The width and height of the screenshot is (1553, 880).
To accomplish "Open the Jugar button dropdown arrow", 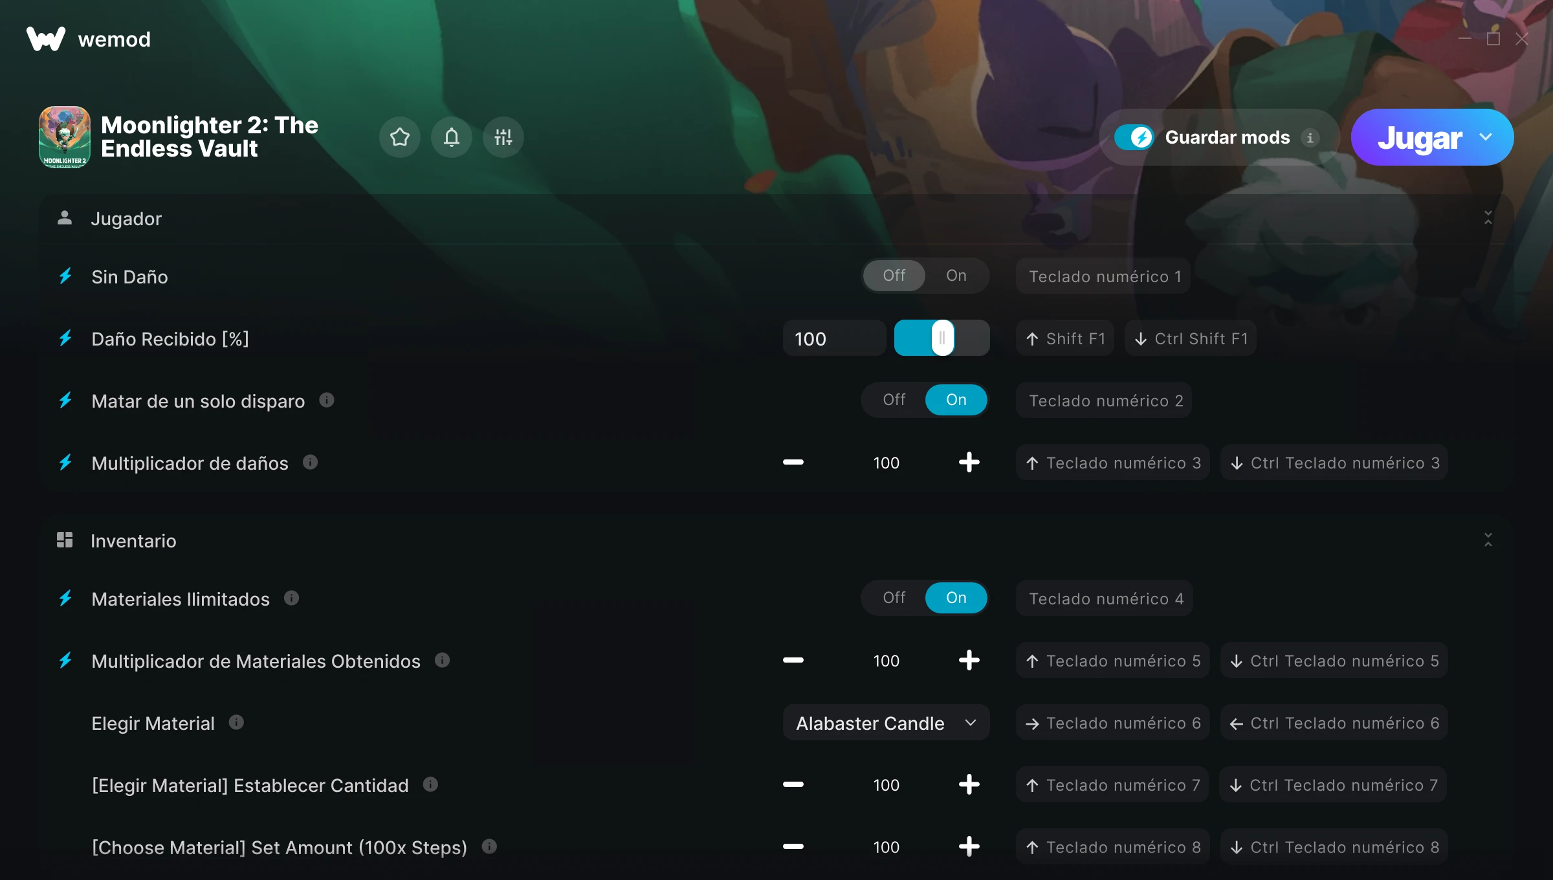I will 1486,137.
